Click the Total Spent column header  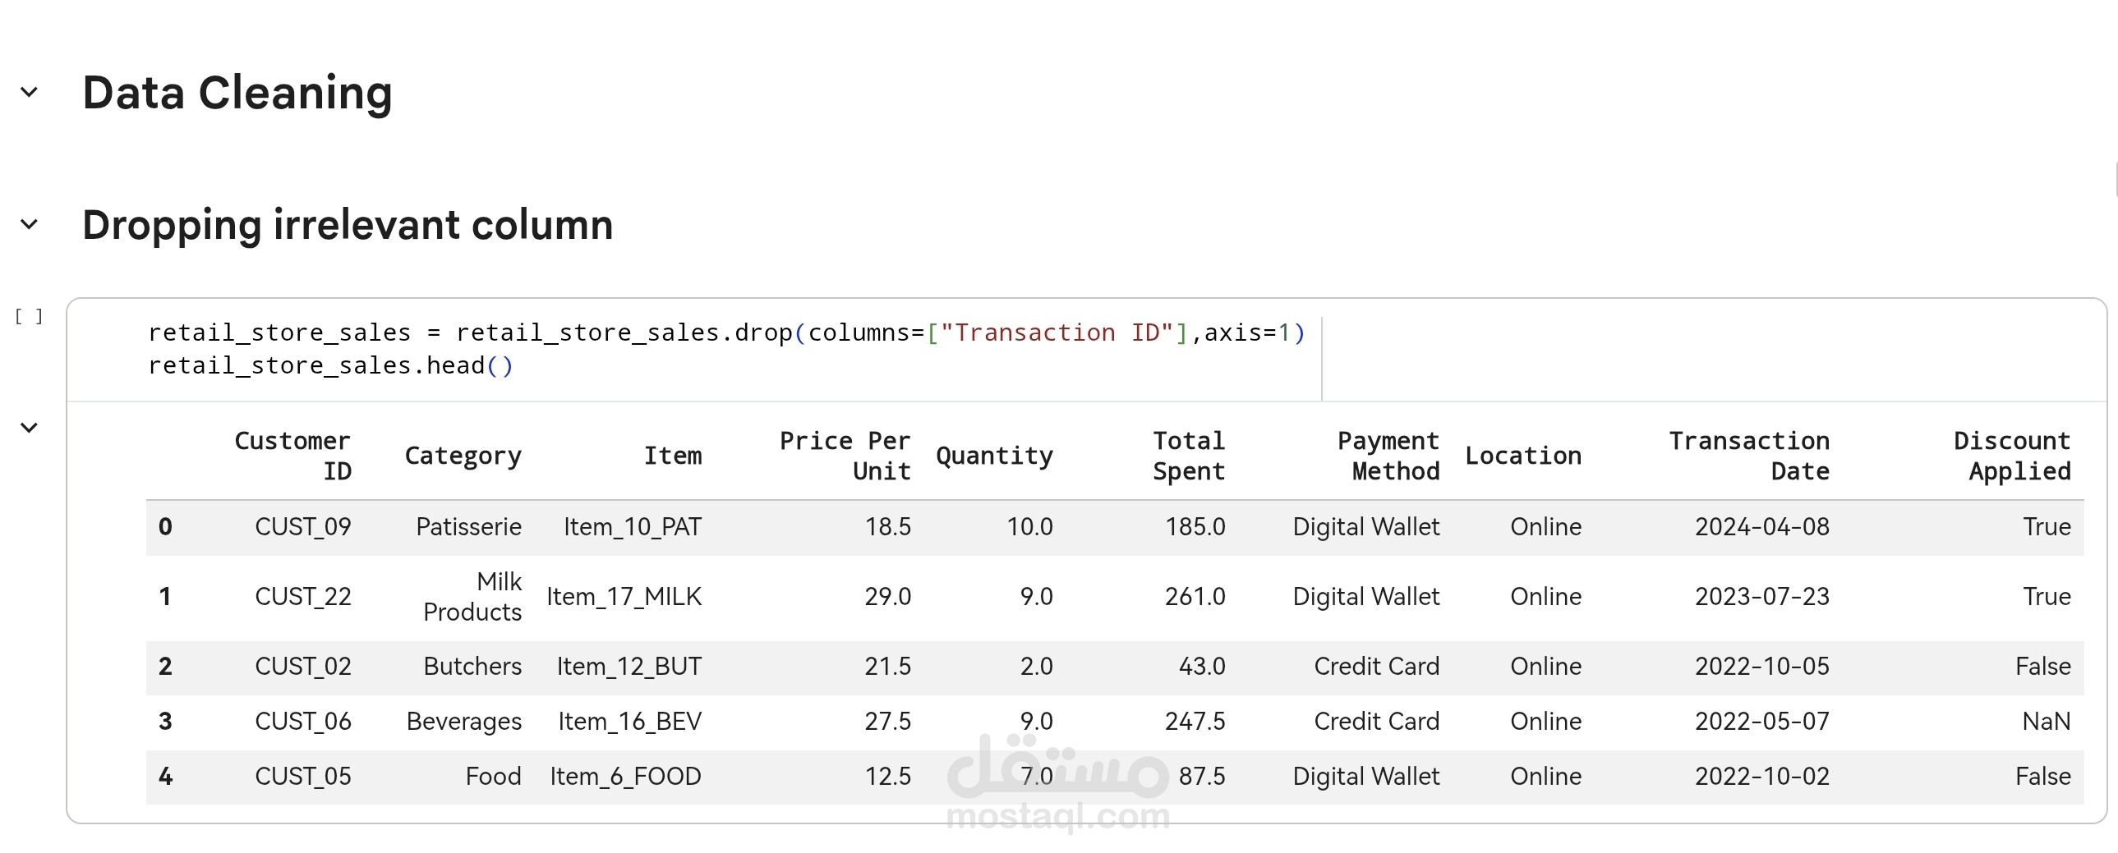click(1189, 456)
